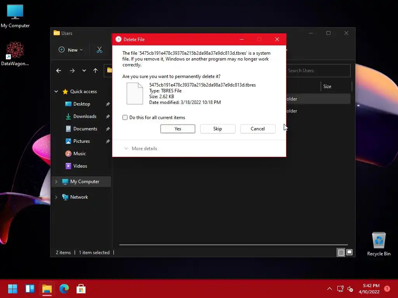398x298 pixels.
Task: Expand More details in Delete File dialog
Action: (x=140, y=149)
